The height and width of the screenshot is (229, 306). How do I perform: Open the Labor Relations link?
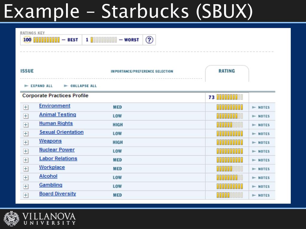point(58,159)
